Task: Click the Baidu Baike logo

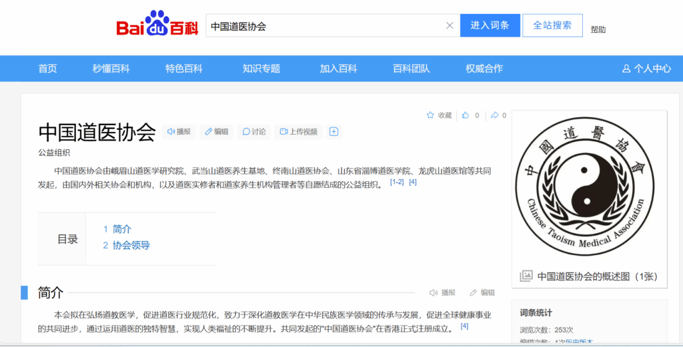Action: coord(157,23)
